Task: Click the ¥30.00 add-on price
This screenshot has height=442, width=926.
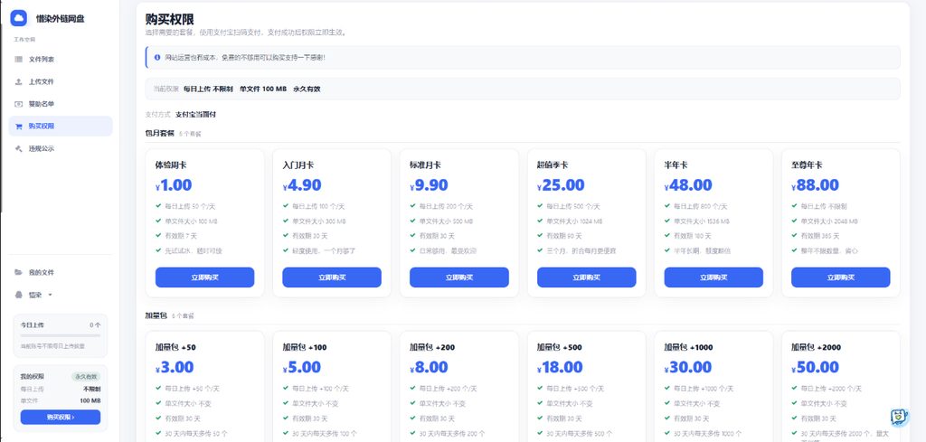Action: [688, 368]
